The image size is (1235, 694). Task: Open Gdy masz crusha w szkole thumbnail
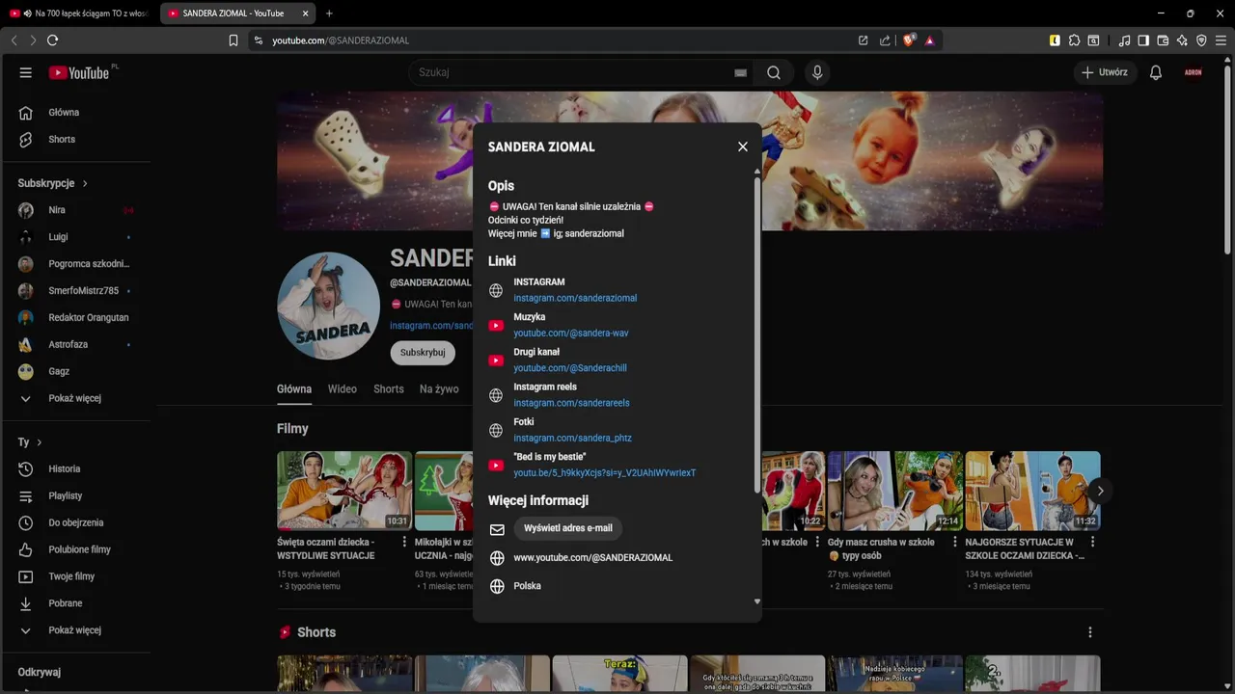tap(895, 491)
